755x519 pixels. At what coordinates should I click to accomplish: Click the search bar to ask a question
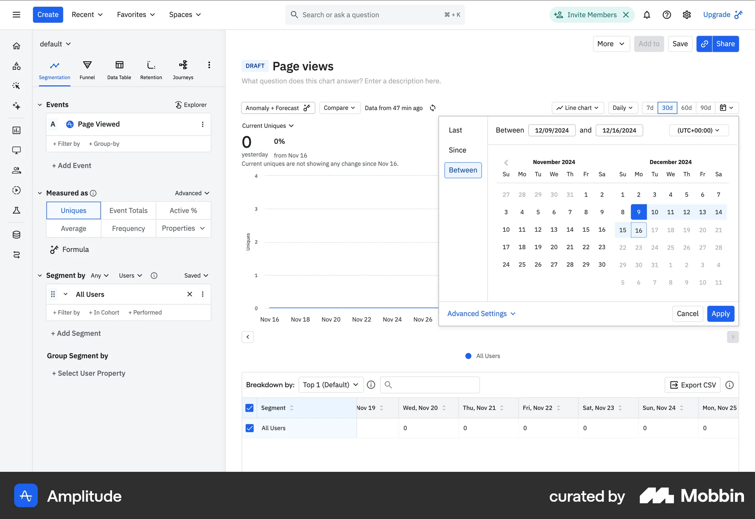(374, 15)
